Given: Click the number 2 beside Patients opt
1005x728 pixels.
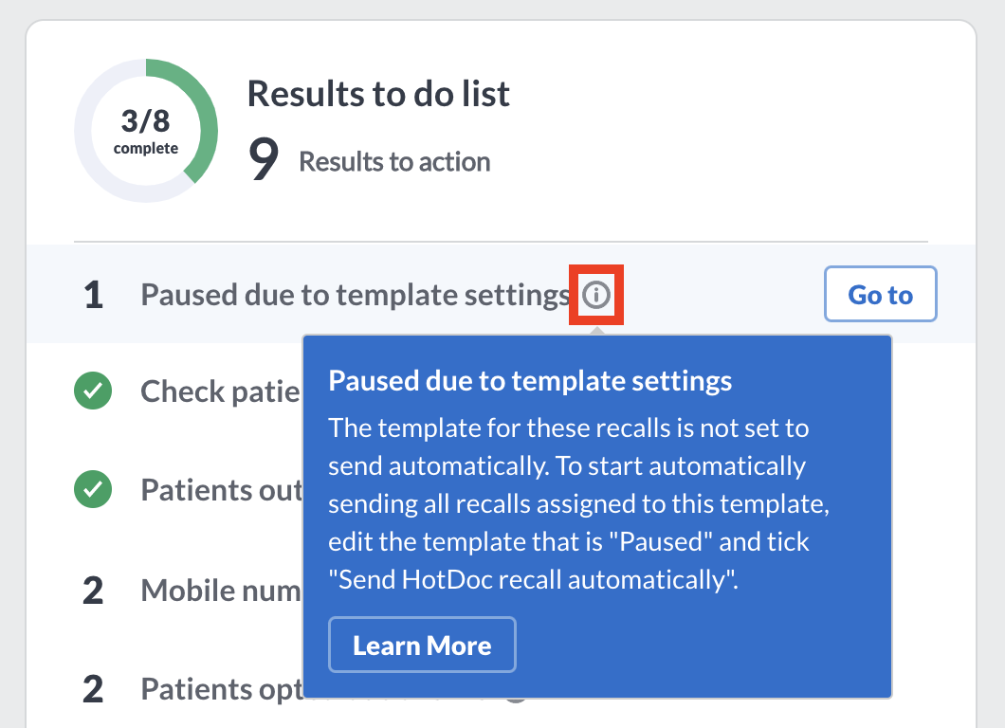Looking at the screenshot, I should click(x=93, y=689).
